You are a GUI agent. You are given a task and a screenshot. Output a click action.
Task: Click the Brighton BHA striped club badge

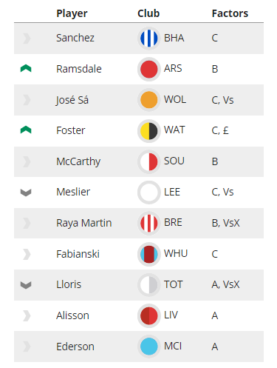[148, 39]
